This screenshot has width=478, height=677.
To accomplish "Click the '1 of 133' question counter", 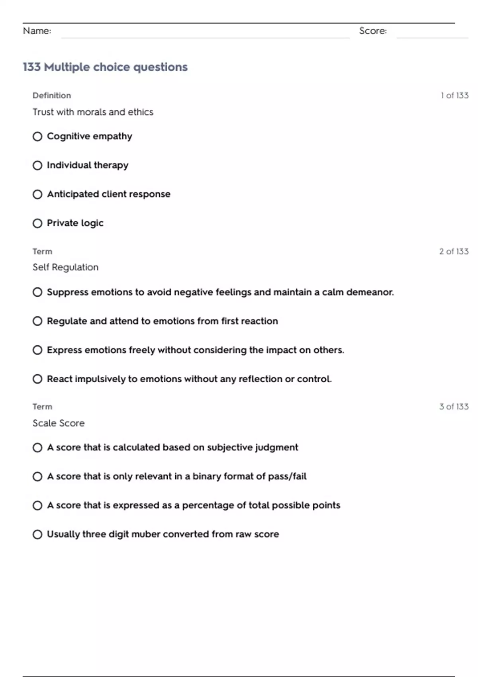I will 454,96.
